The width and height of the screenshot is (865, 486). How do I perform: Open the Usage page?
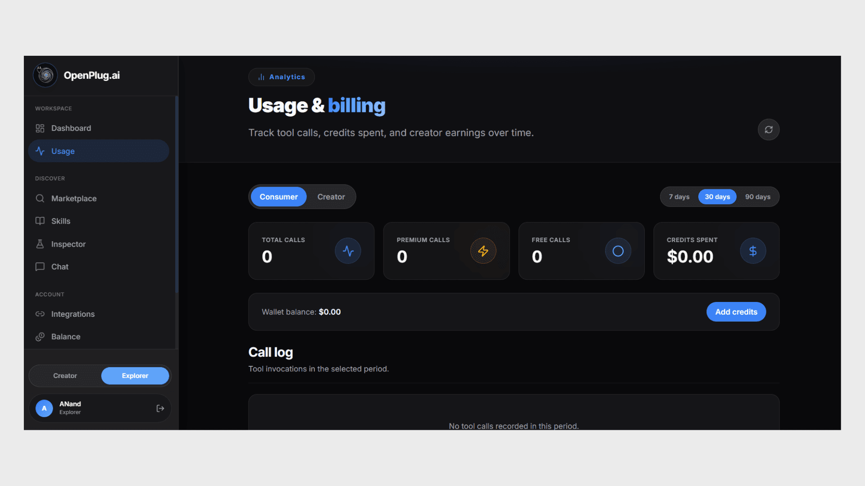click(x=99, y=151)
